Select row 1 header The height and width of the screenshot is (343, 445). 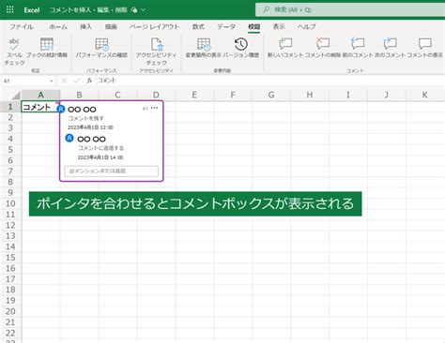pyautogui.click(x=10, y=107)
